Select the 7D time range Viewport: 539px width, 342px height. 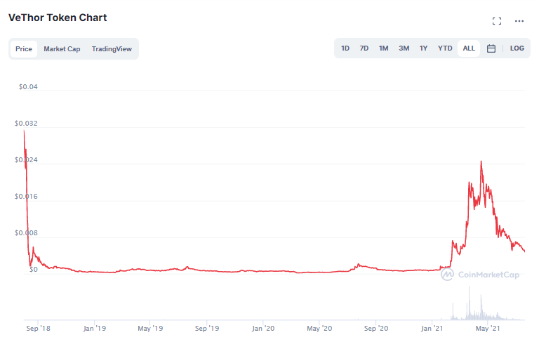(x=364, y=48)
